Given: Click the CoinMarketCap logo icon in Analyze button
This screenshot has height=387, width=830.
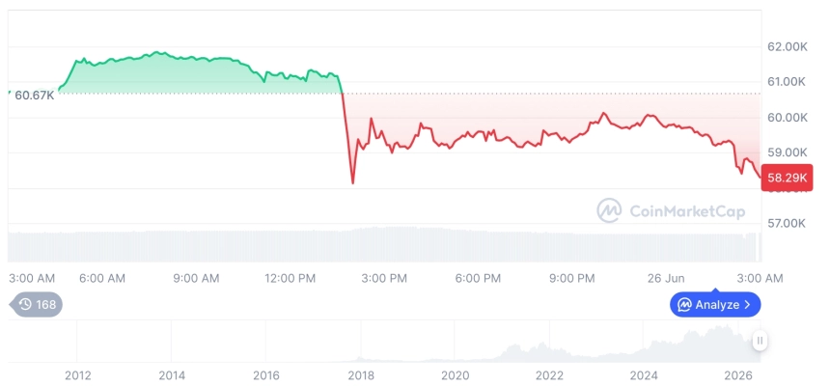Looking at the screenshot, I should pyautogui.click(x=685, y=305).
